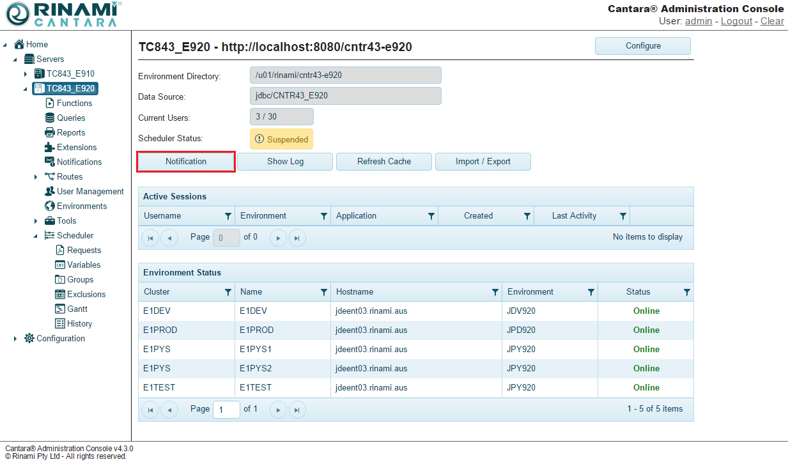
Task: Open the Status column filter
Action: 687,292
